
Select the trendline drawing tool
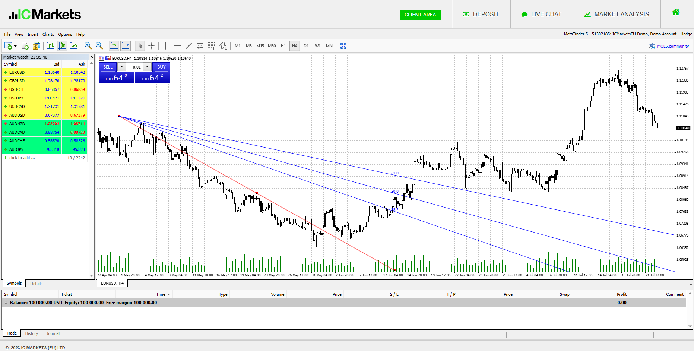189,46
